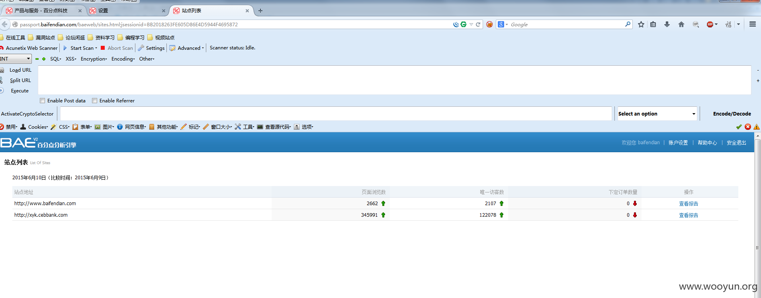Click the Adblock Plus ABP icon

pos(710,24)
